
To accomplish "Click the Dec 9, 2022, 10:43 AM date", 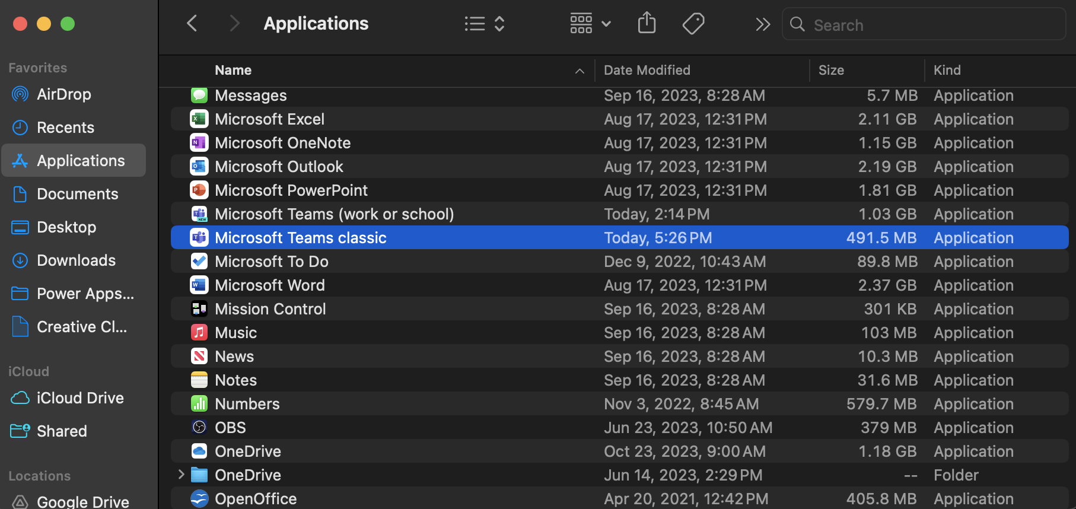I will (685, 262).
